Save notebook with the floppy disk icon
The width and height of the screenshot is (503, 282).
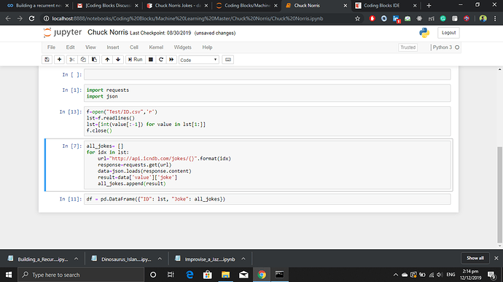47,60
